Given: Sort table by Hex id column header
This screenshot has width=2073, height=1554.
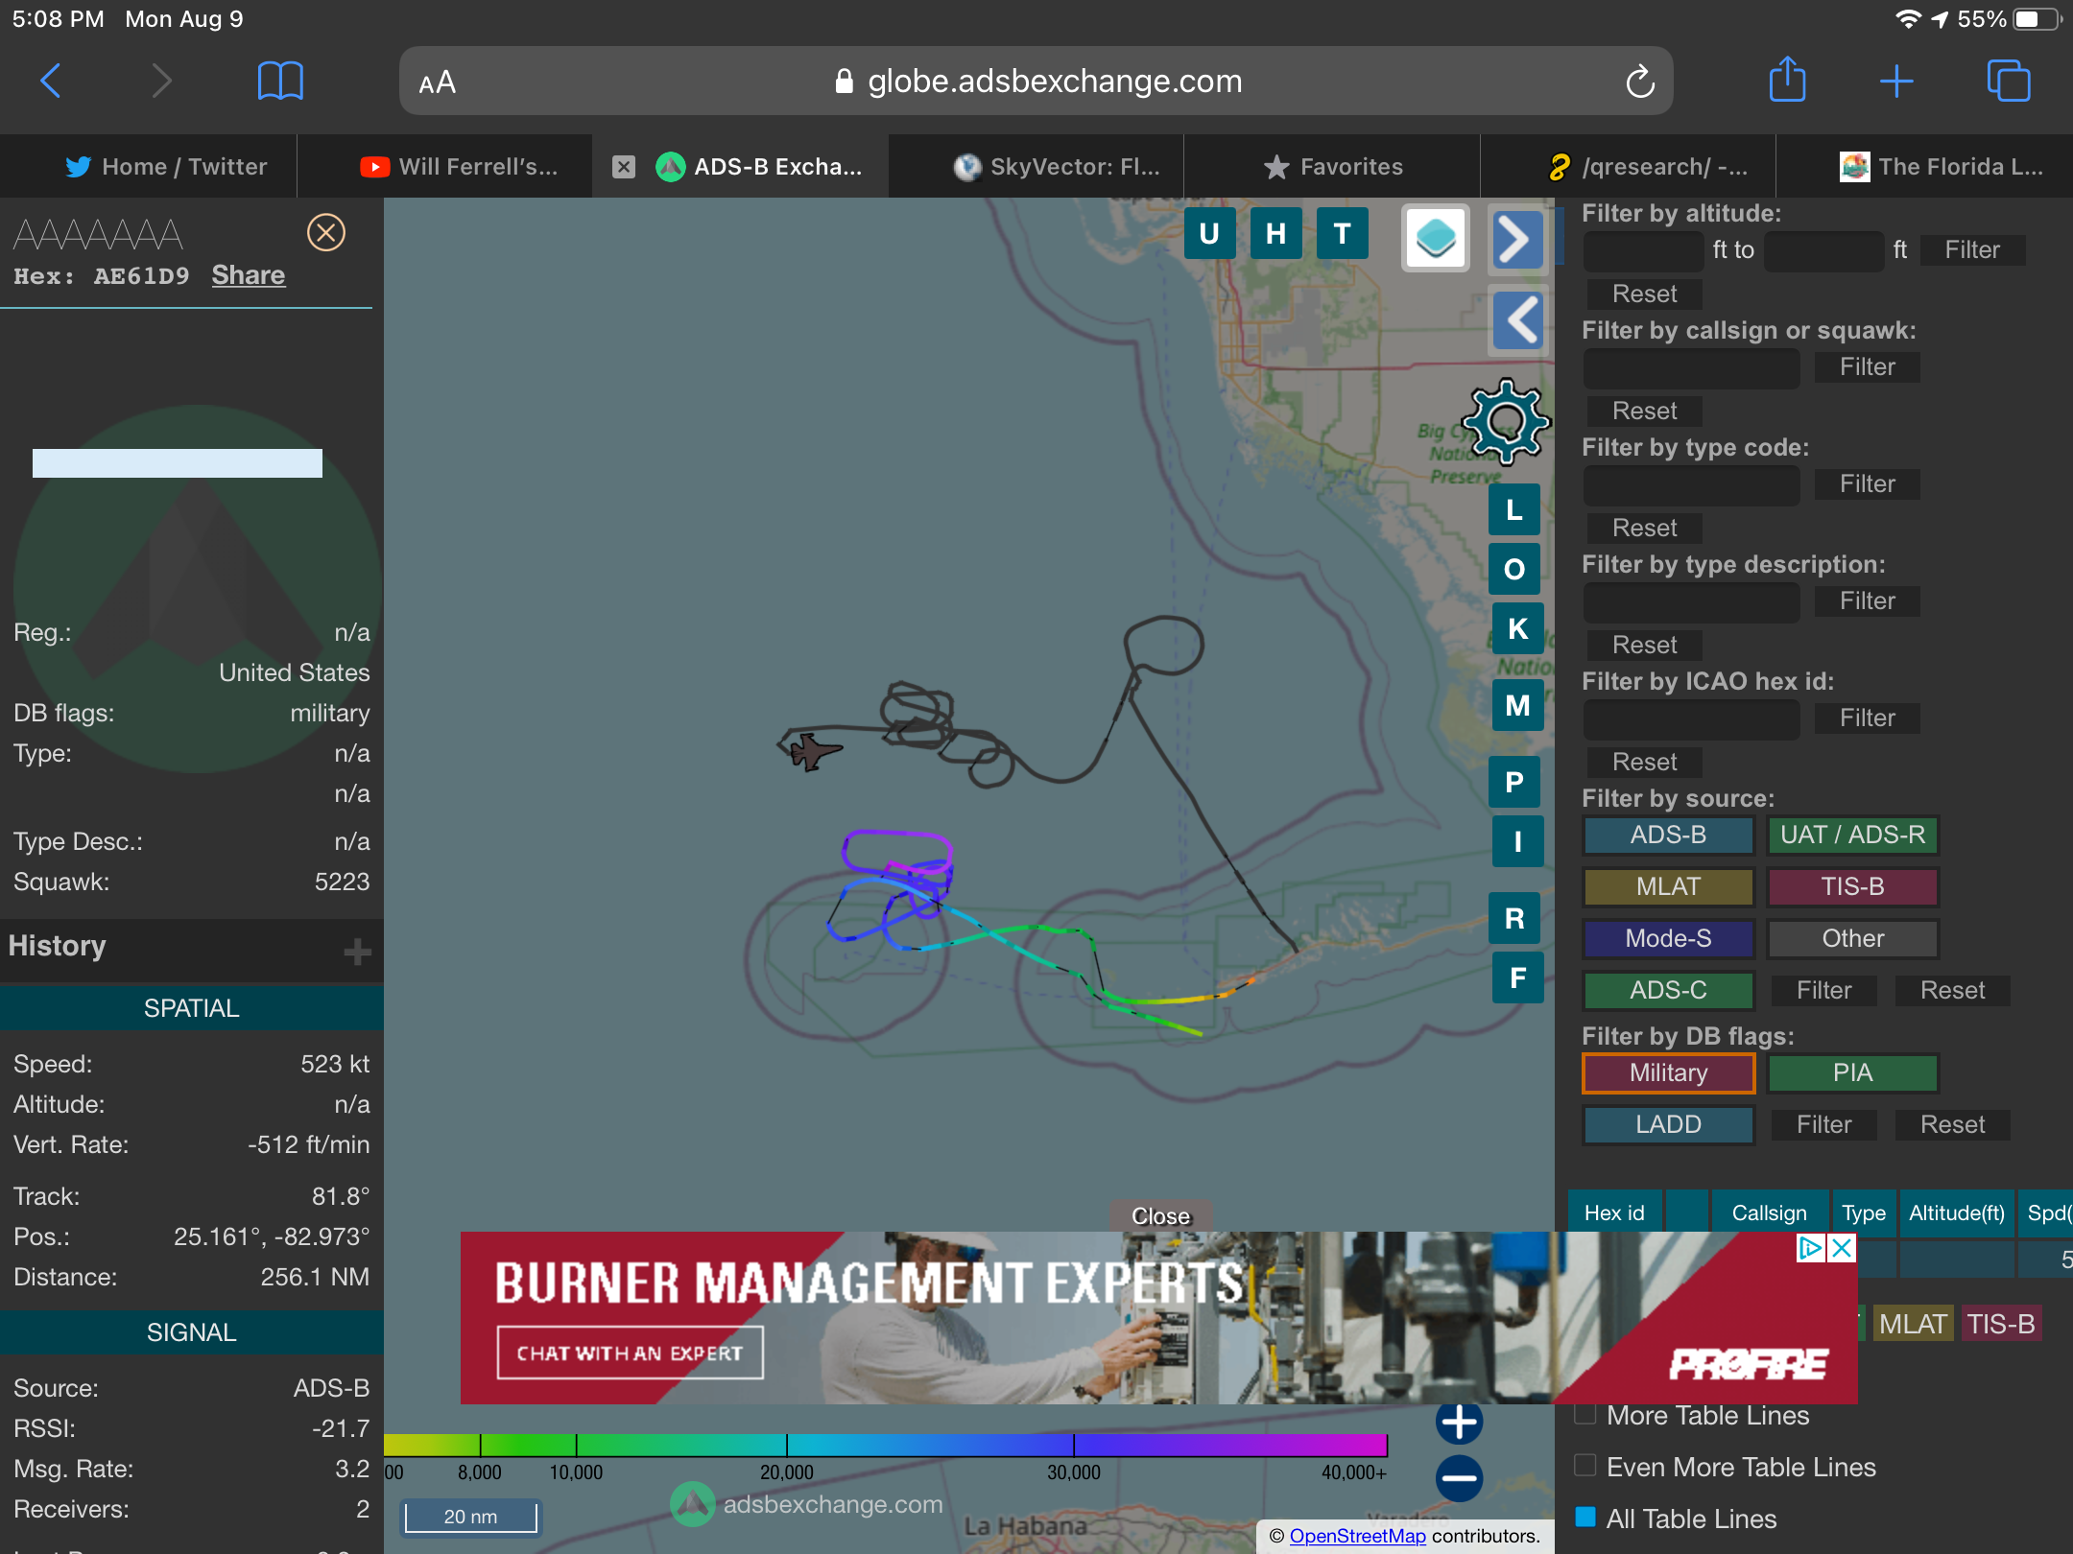Looking at the screenshot, I should (x=1614, y=1213).
